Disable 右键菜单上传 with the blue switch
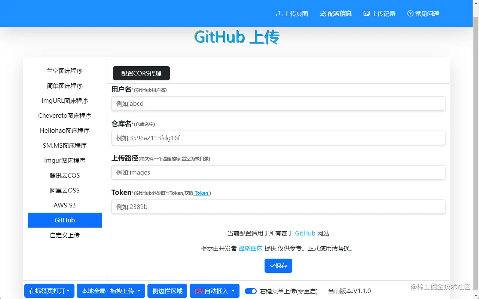Image resolution: width=479 pixels, height=299 pixels. point(250,291)
